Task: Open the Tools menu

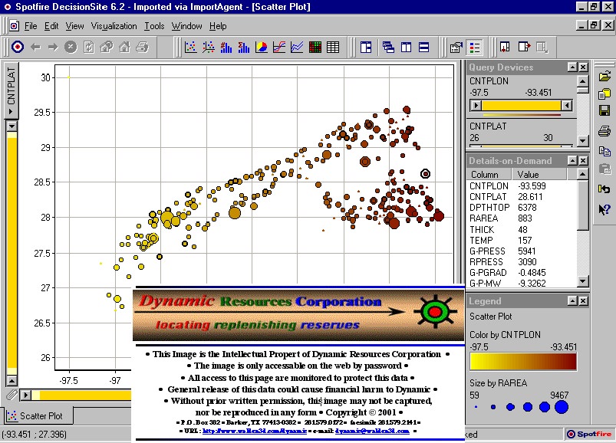Action: pyautogui.click(x=154, y=26)
